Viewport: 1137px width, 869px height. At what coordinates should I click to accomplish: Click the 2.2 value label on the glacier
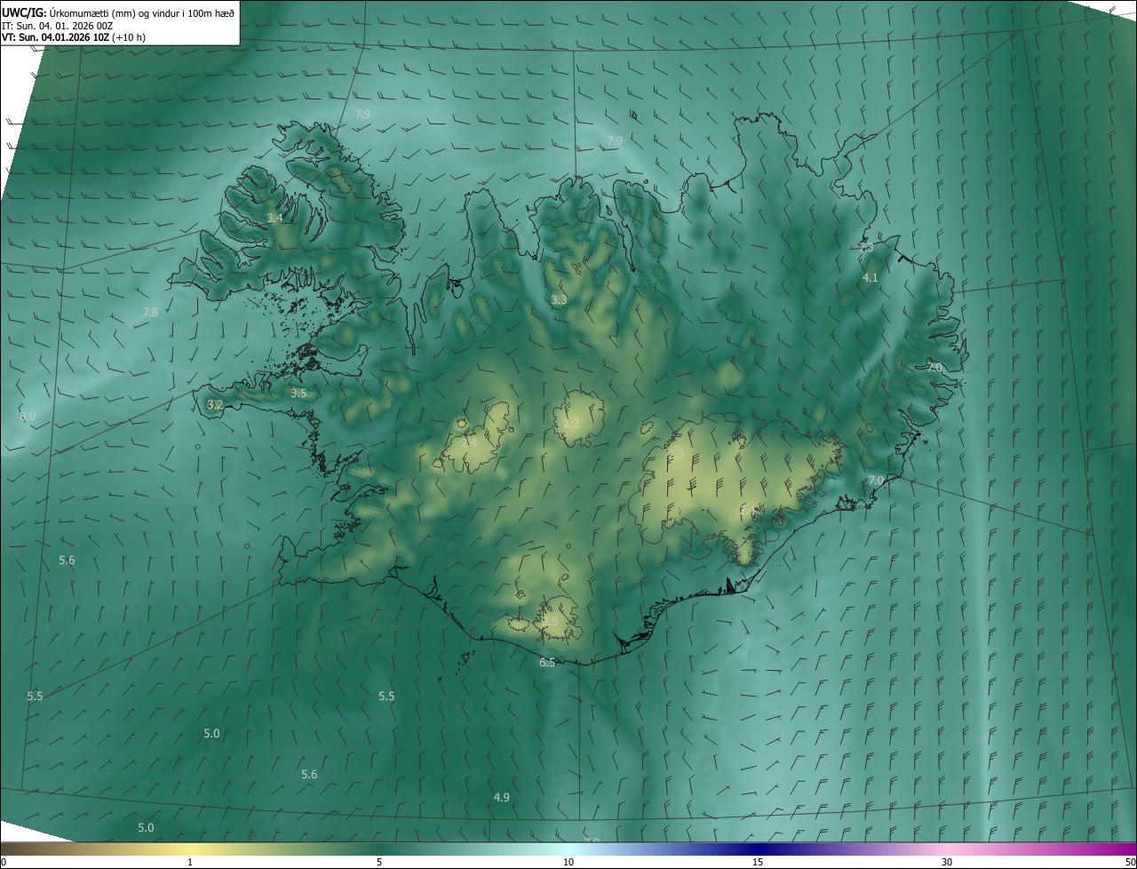pyautogui.click(x=571, y=424)
